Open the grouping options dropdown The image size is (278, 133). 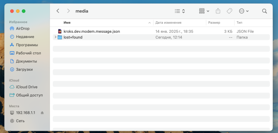tap(204, 11)
